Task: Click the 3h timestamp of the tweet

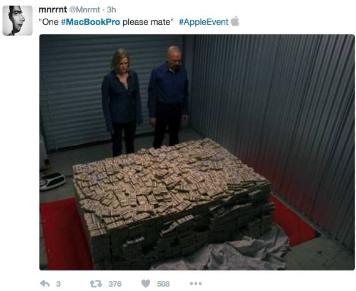Action: pyautogui.click(x=111, y=9)
